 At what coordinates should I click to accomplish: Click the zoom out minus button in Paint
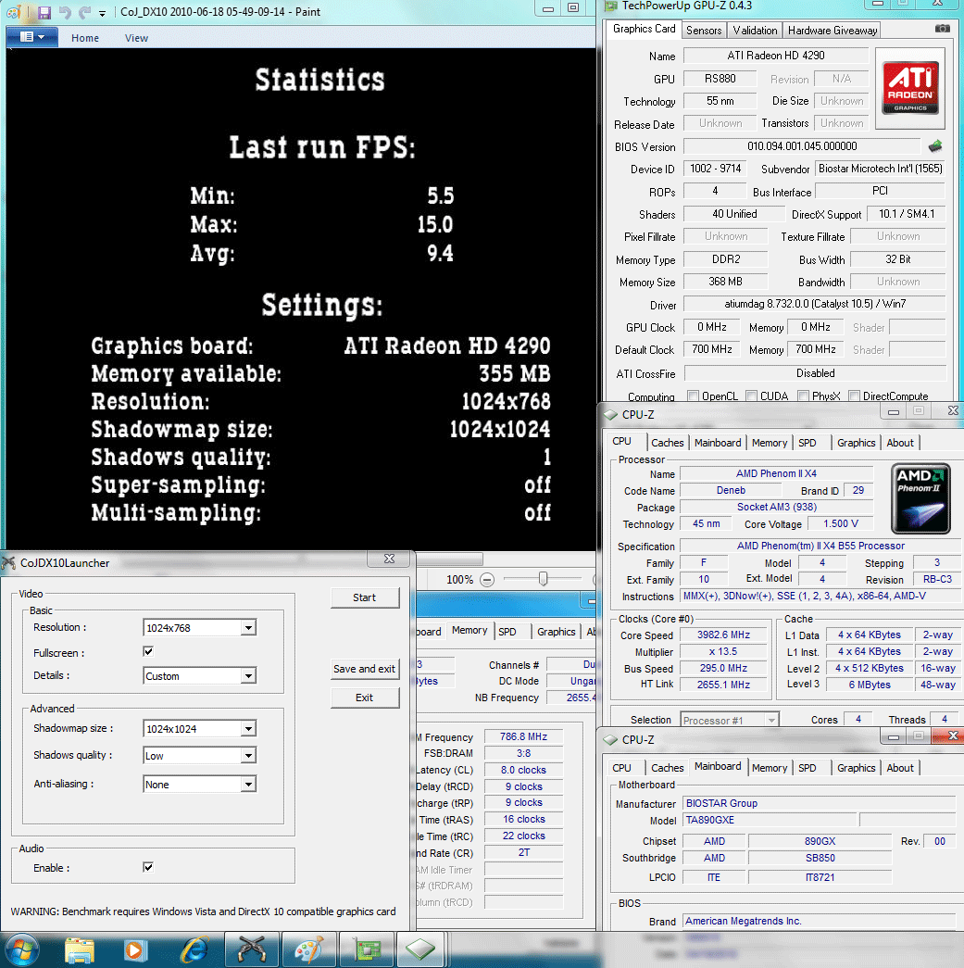pyautogui.click(x=487, y=580)
